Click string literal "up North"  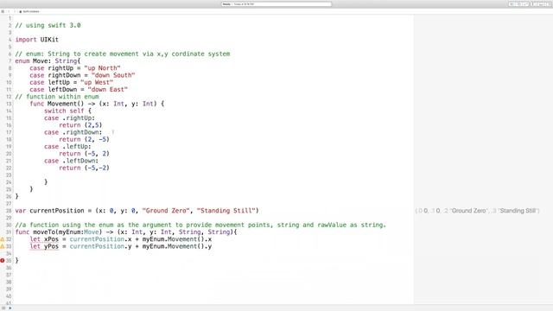[102, 68]
